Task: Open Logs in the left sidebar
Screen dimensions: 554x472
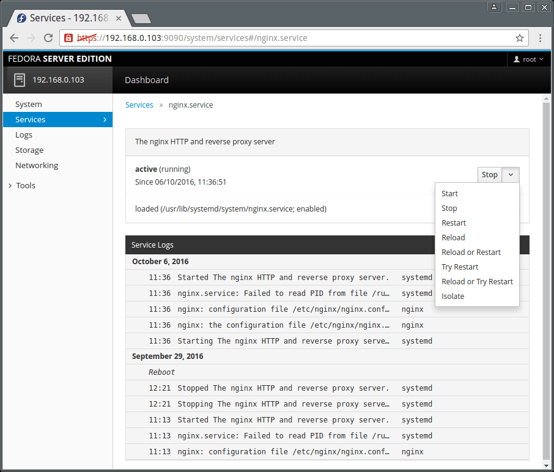Action: pyautogui.click(x=24, y=135)
